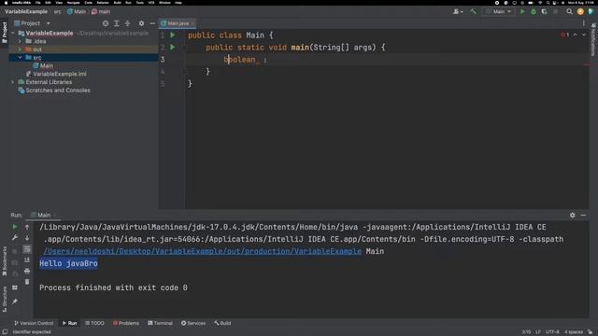Run Main with the toolbar play icon

(x=522, y=11)
